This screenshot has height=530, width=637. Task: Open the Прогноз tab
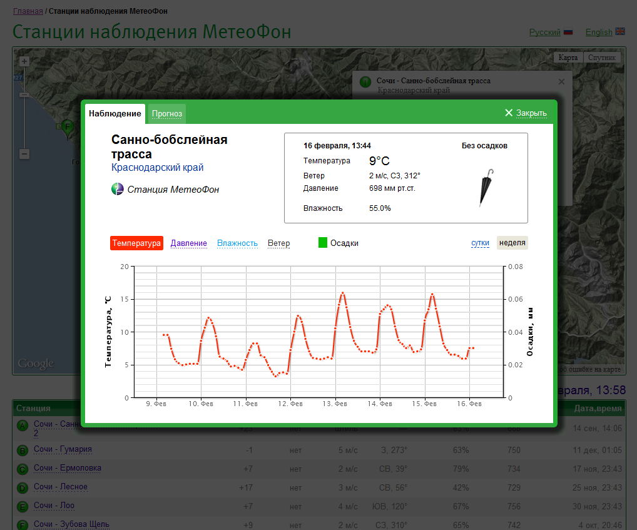pos(167,114)
